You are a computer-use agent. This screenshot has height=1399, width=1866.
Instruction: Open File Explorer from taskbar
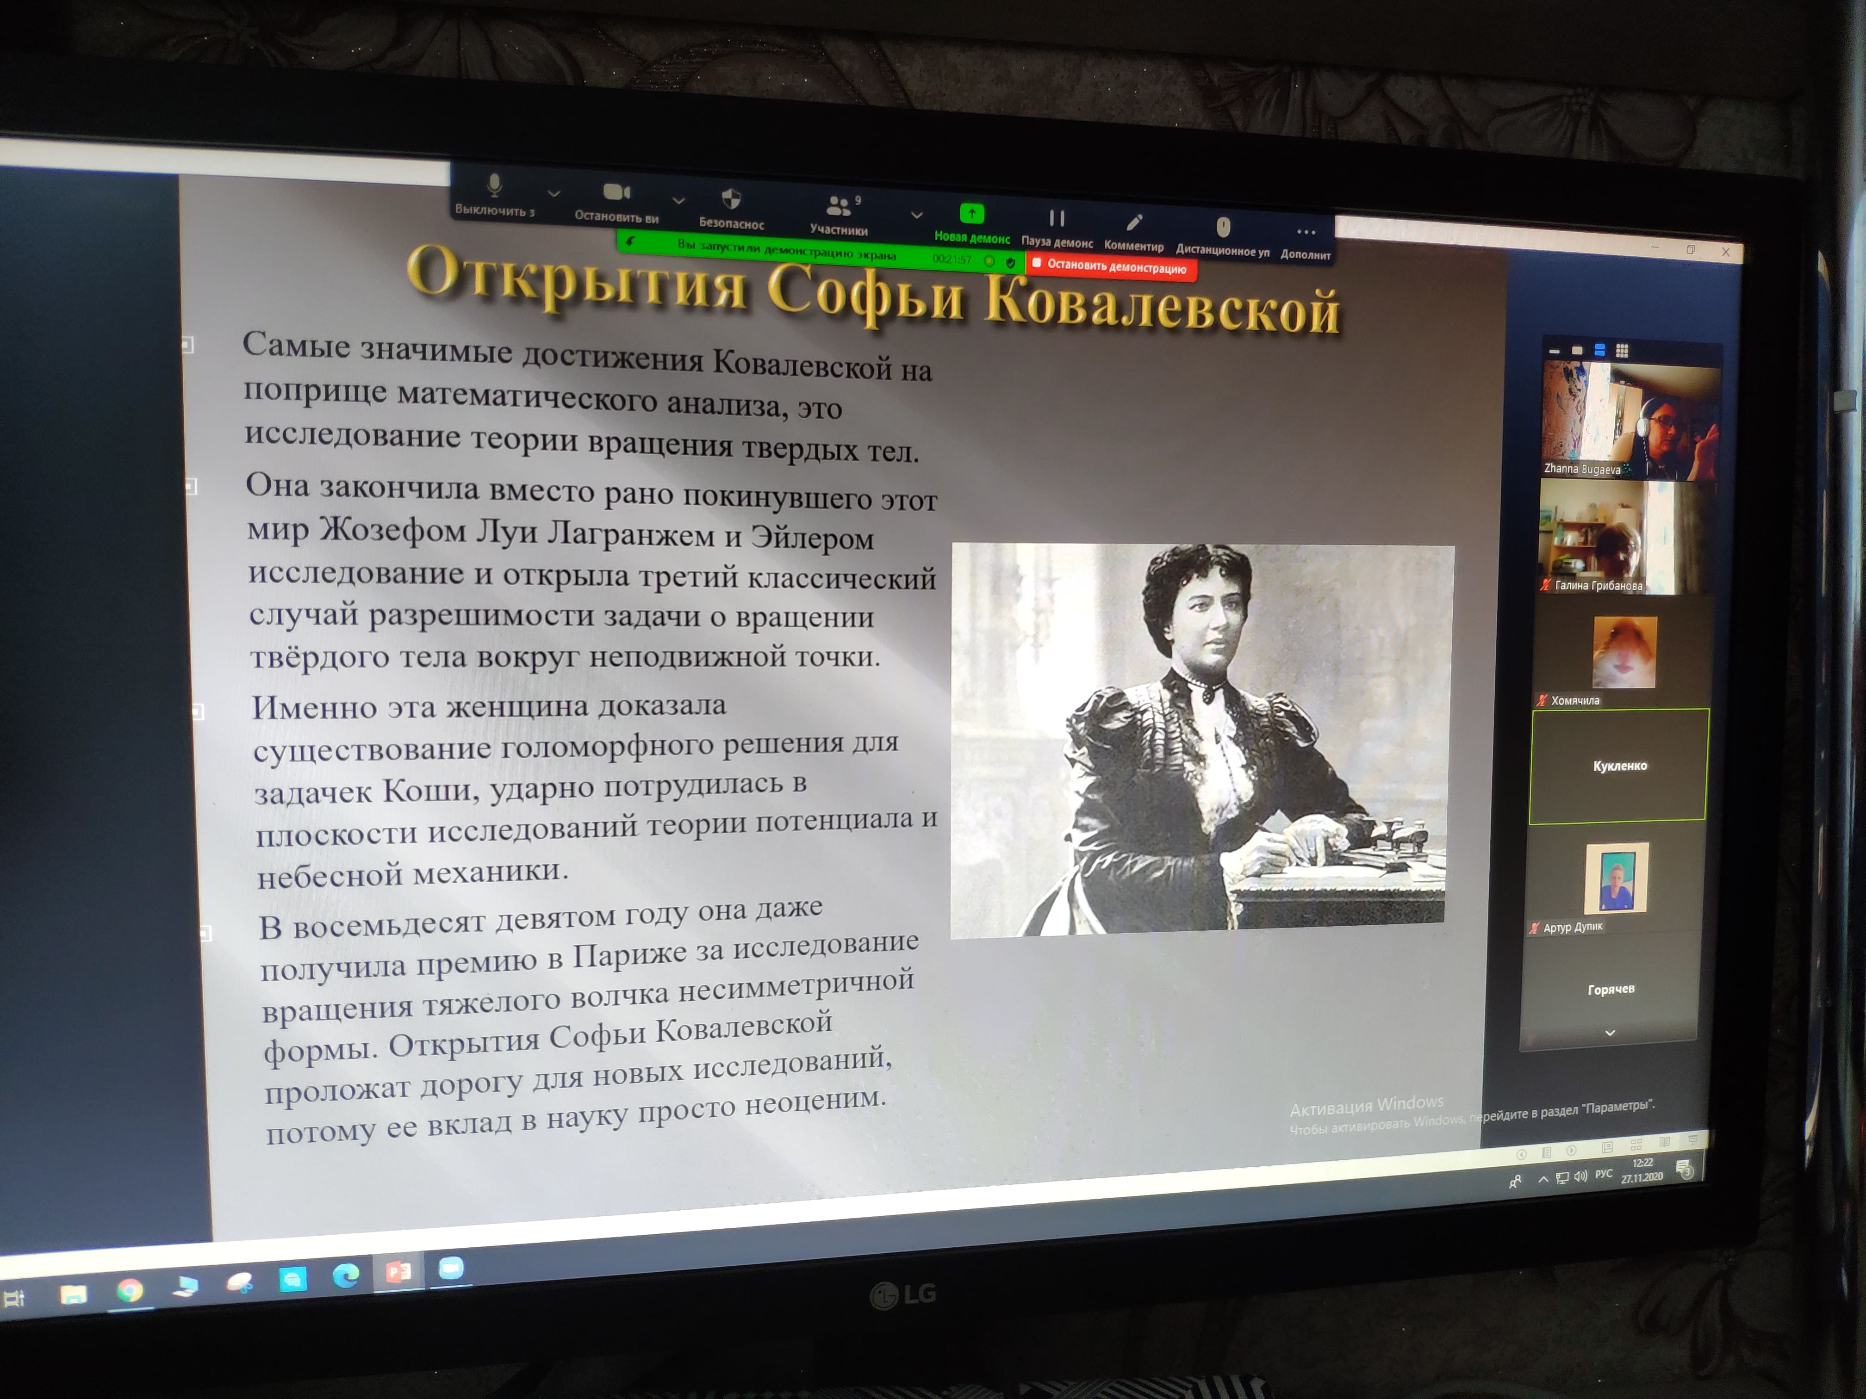click(74, 1294)
